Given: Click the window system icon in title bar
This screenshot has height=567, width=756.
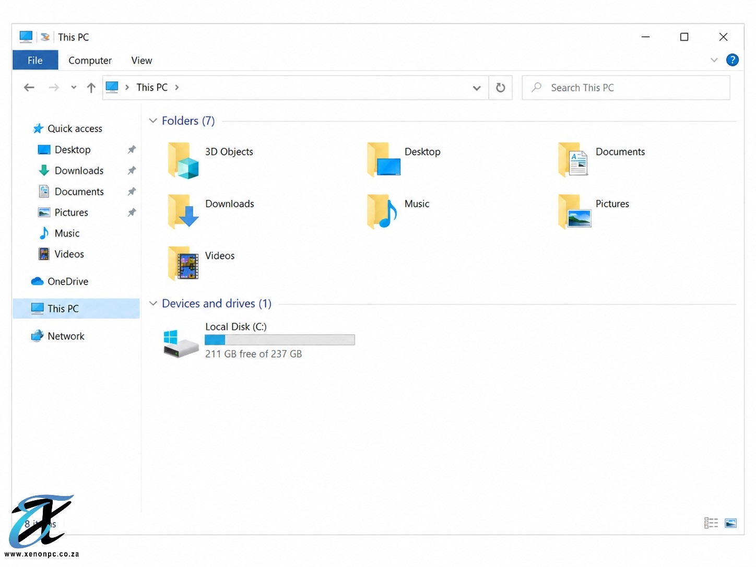Looking at the screenshot, I should coord(26,37).
